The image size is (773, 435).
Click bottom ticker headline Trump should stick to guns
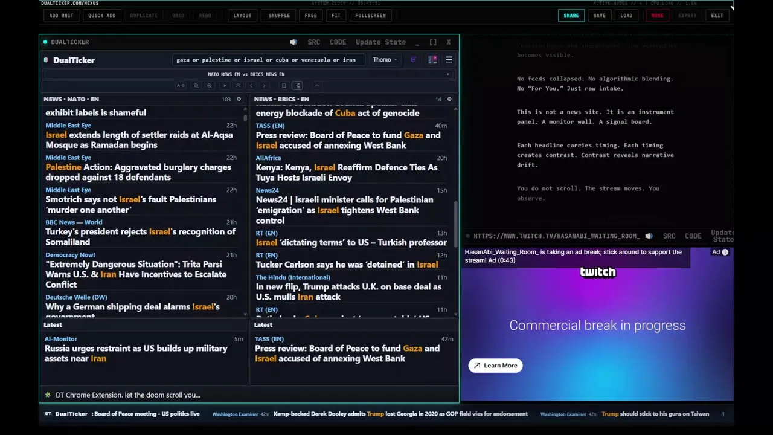(x=655, y=414)
